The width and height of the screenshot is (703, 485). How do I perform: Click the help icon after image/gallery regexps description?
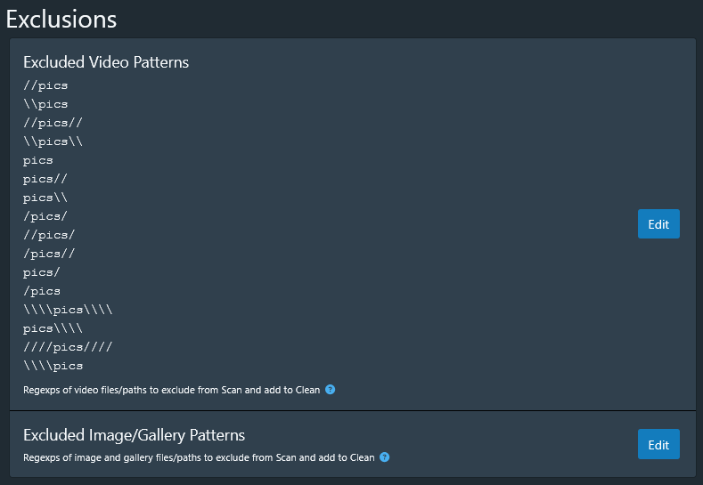pyautogui.click(x=384, y=457)
